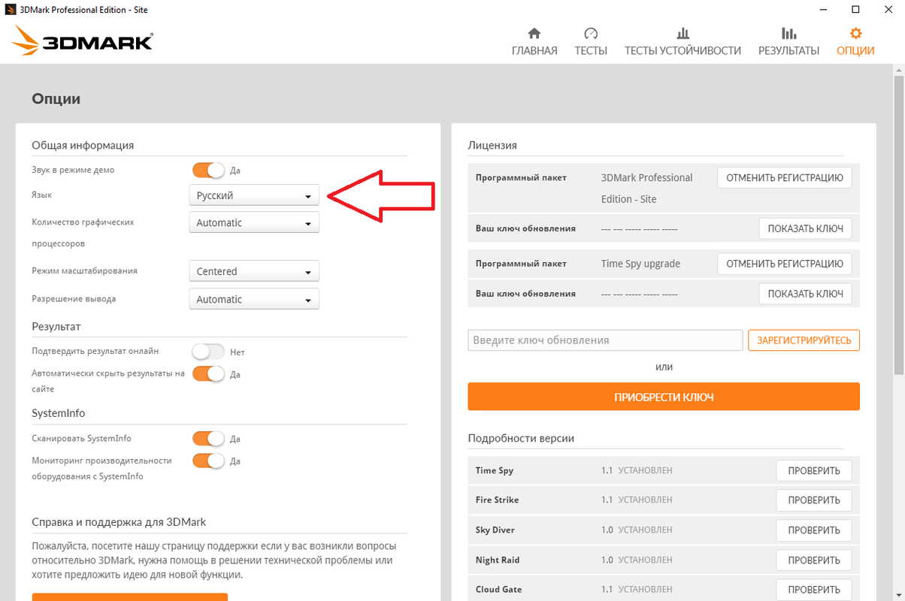Click ПРОВЕРИТЬ for Cloud Gate

point(814,589)
